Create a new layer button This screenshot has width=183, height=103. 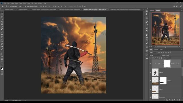(177, 100)
